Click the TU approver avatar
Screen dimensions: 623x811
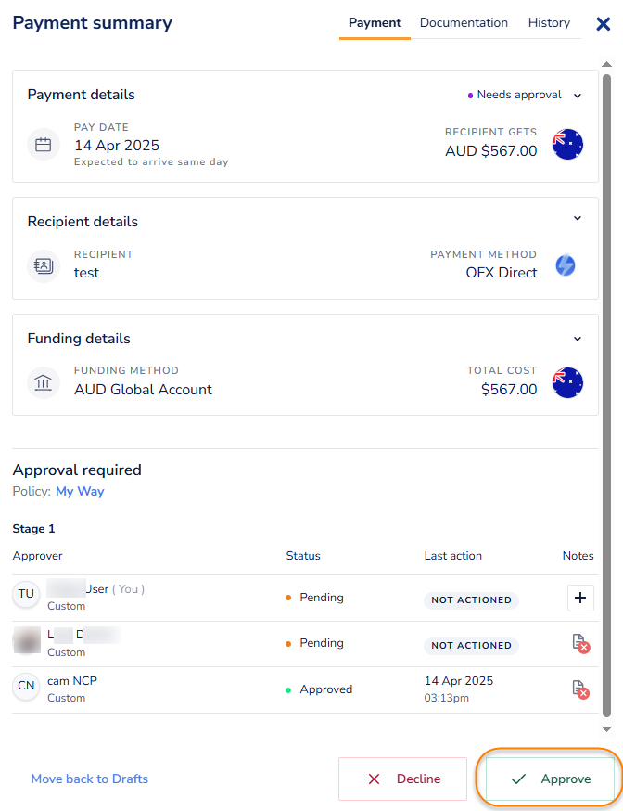(26, 595)
